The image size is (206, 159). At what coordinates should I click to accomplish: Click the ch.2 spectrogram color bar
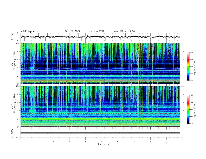188,109
